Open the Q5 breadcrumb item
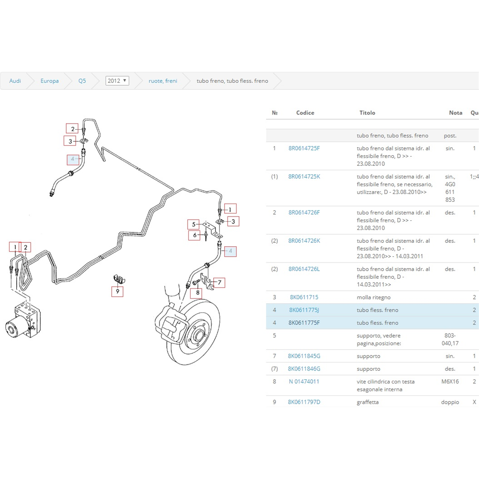 click(82, 81)
